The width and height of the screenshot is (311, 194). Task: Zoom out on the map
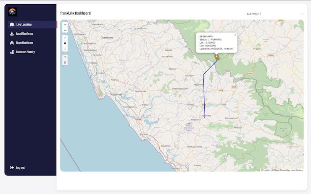tap(65, 30)
